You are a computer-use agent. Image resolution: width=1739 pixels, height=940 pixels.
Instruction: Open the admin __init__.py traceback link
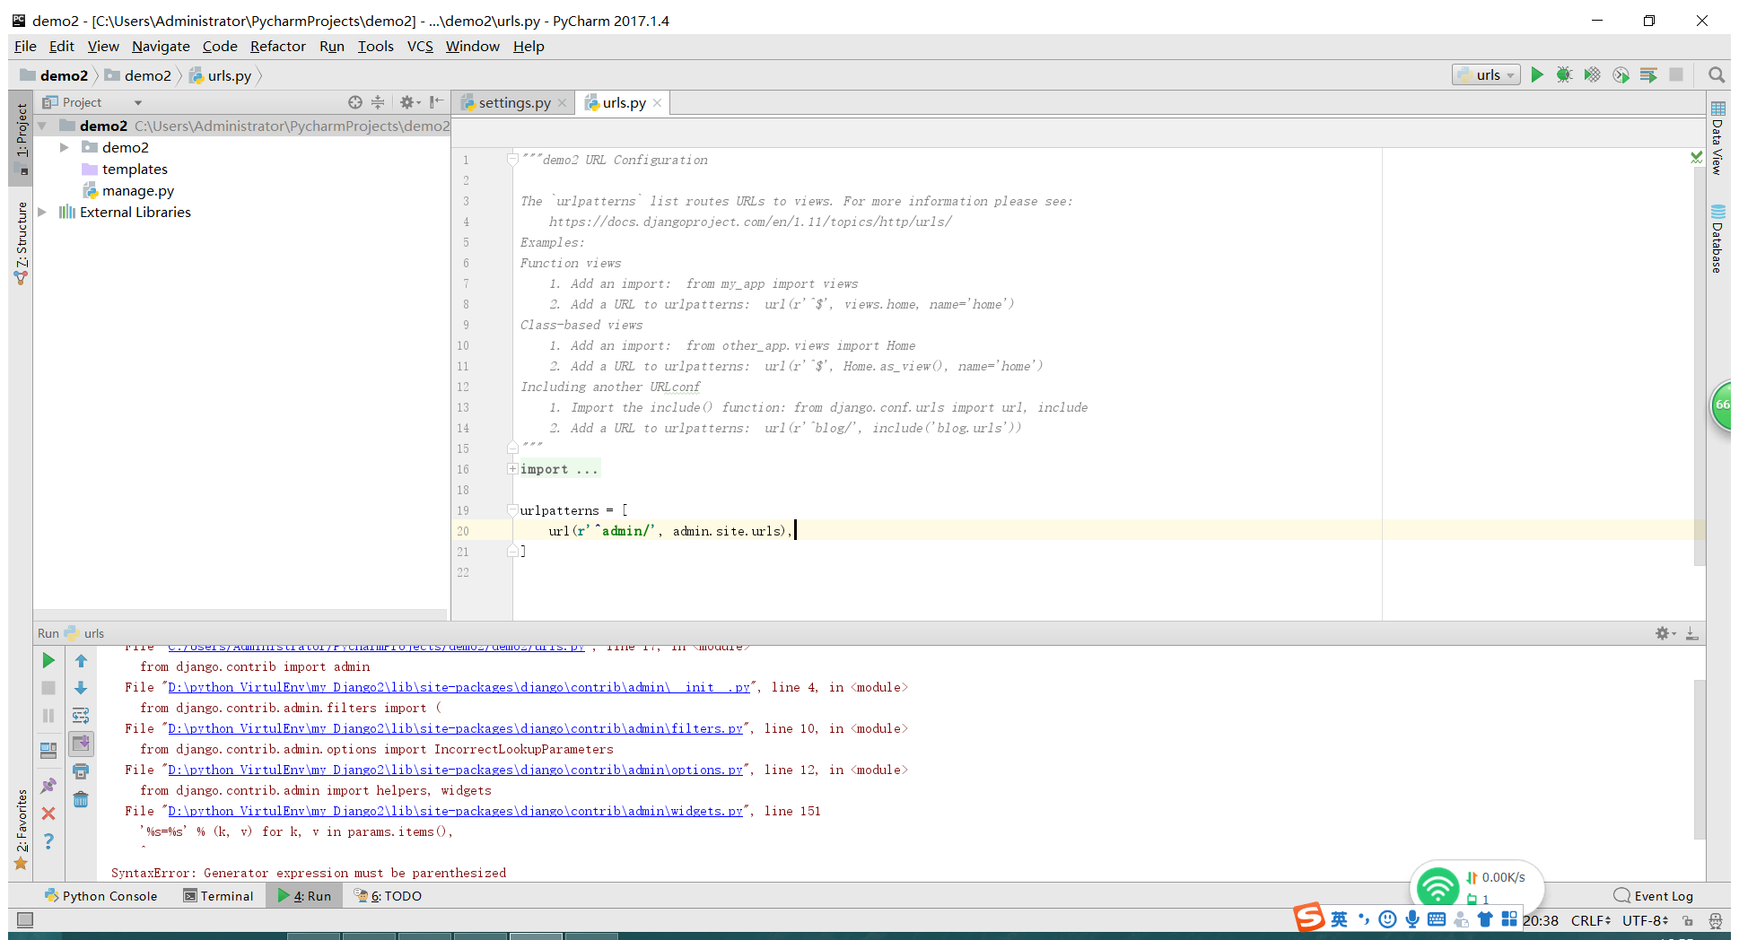tap(459, 688)
